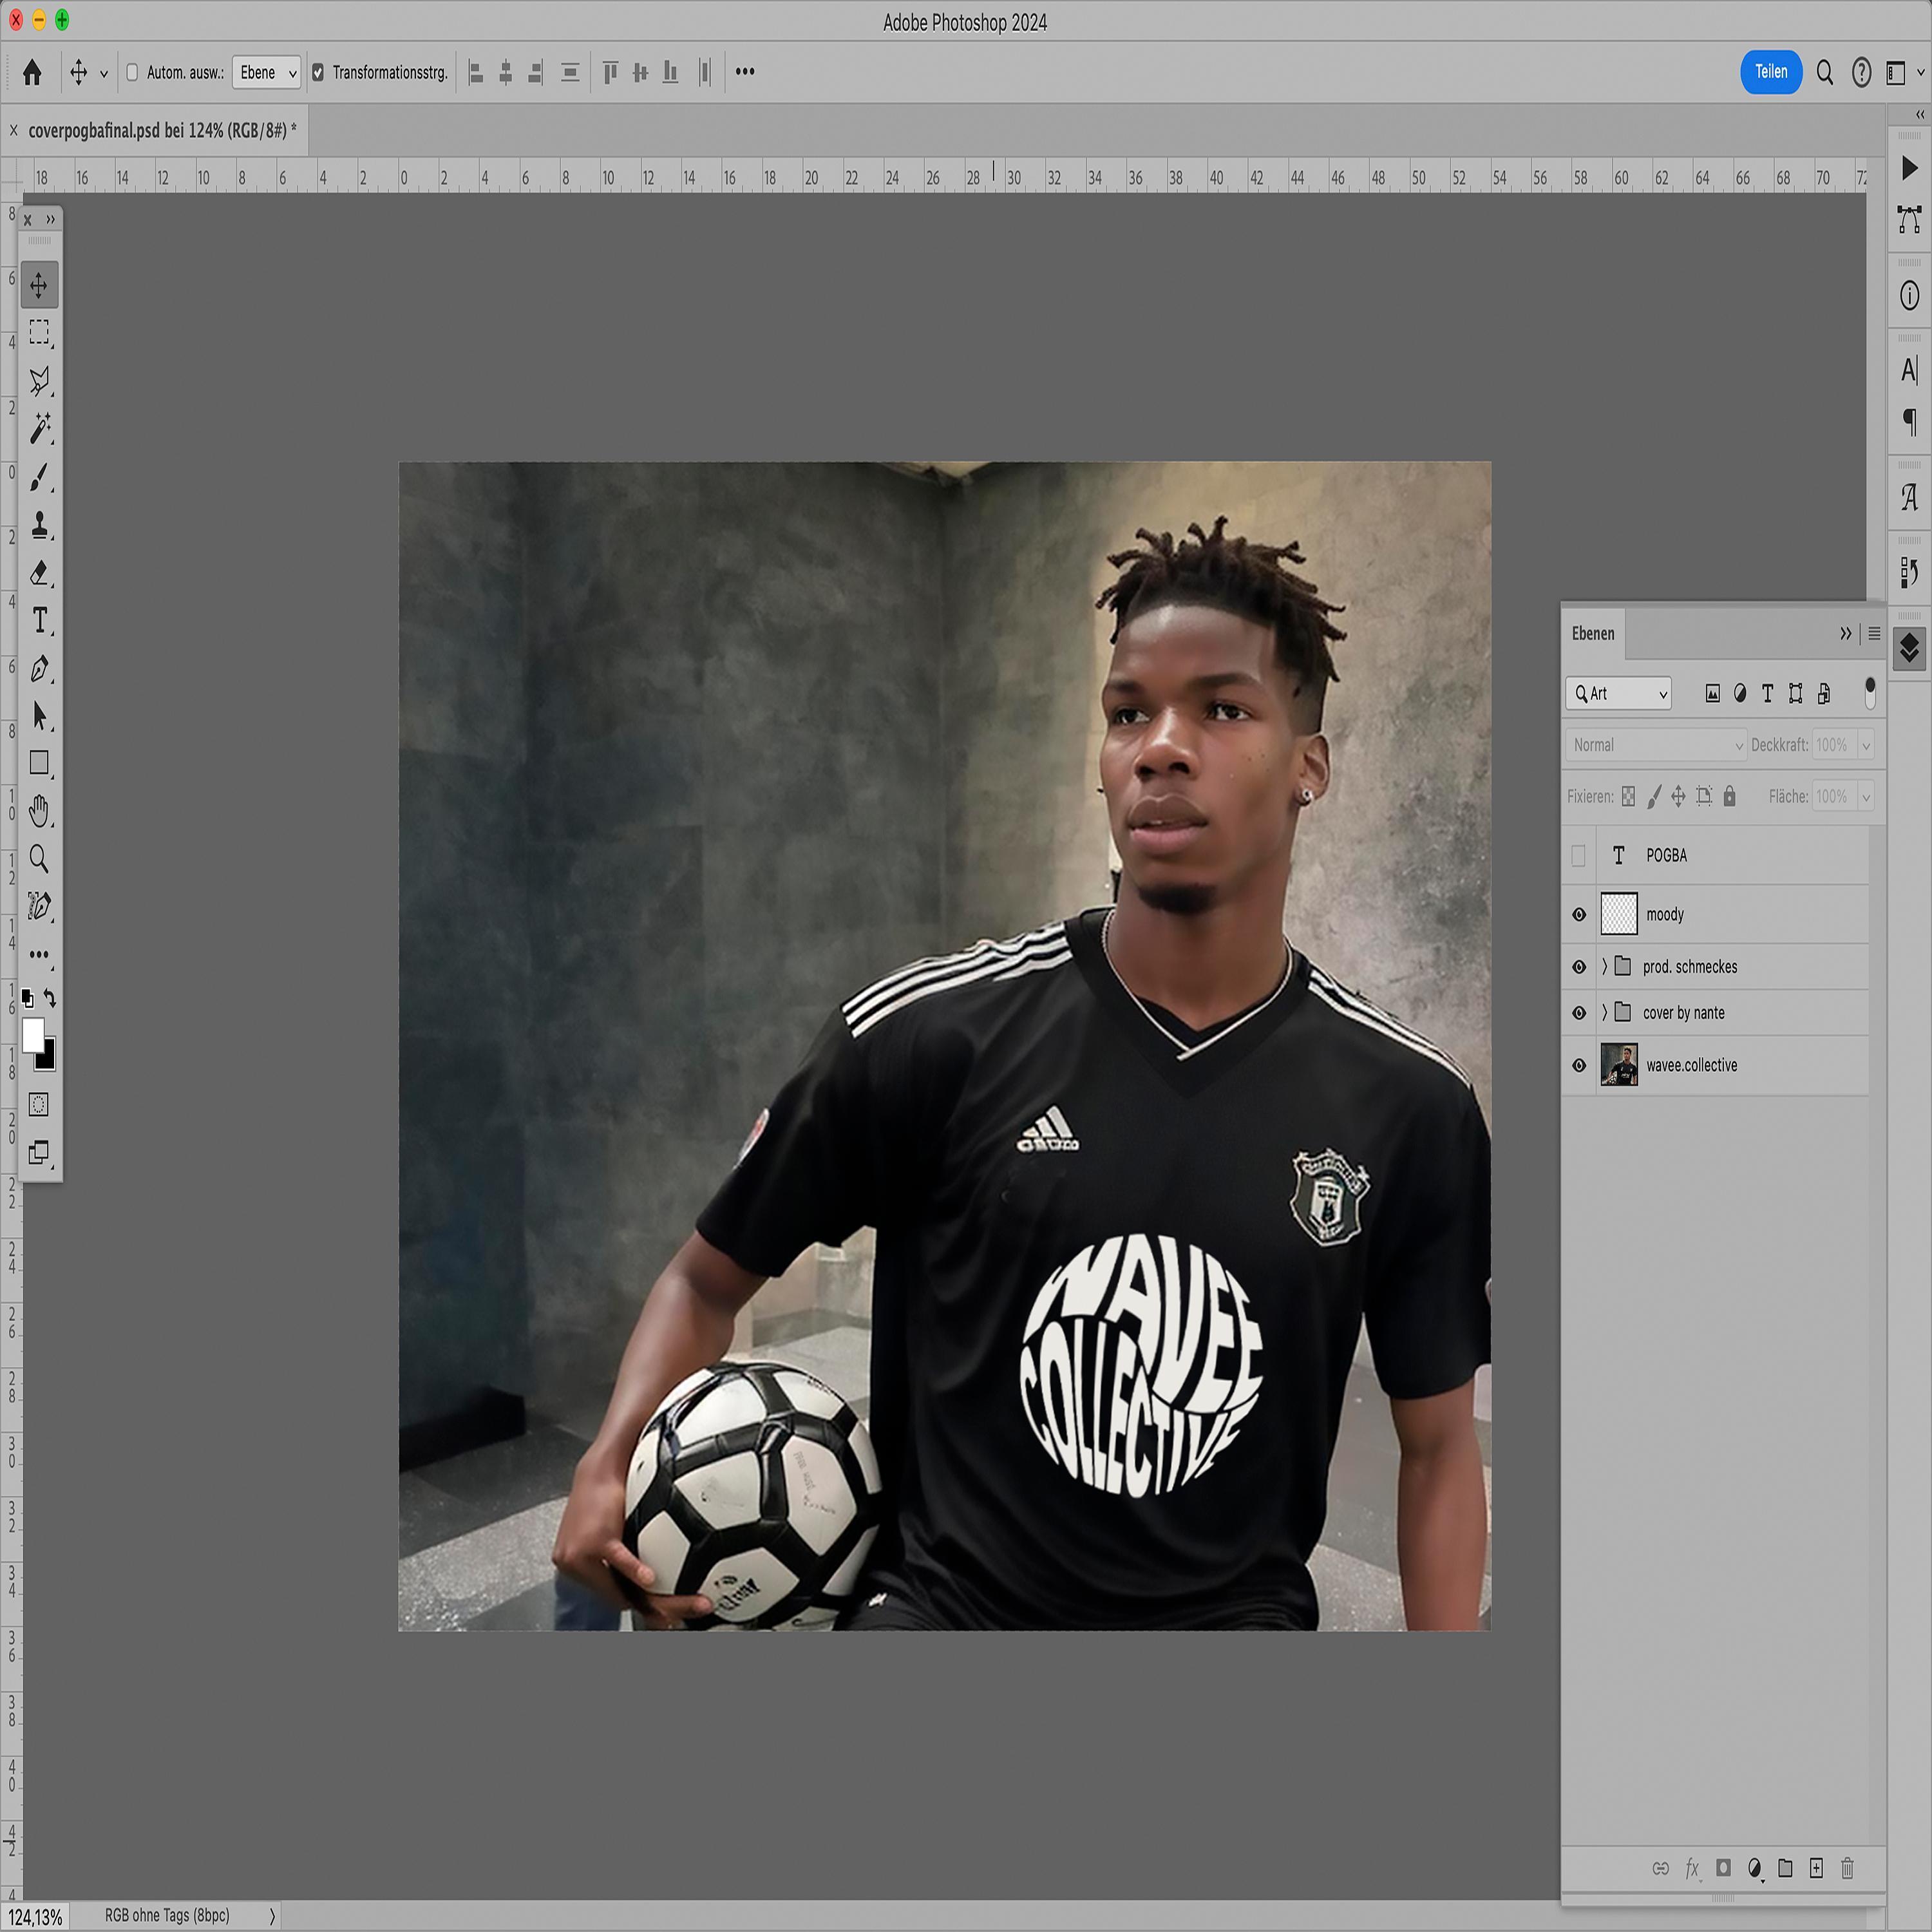Select the Zoom tool
This screenshot has width=1932, height=1932.
coord(40,858)
